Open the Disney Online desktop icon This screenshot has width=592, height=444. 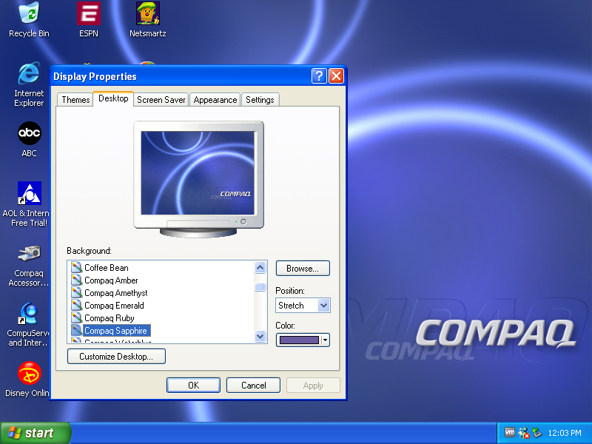tap(27, 380)
